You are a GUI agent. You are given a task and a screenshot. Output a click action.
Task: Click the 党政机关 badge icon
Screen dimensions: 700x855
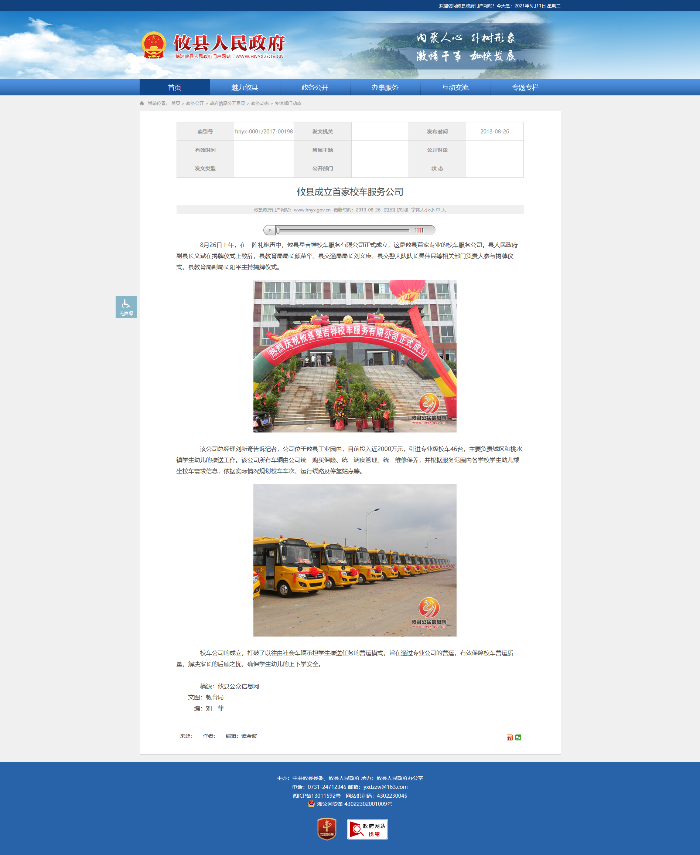[327, 829]
